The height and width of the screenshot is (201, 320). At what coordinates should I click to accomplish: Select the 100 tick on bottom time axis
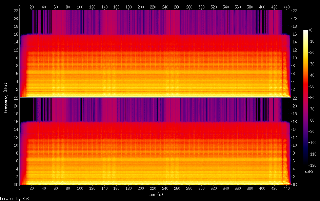click(80, 188)
